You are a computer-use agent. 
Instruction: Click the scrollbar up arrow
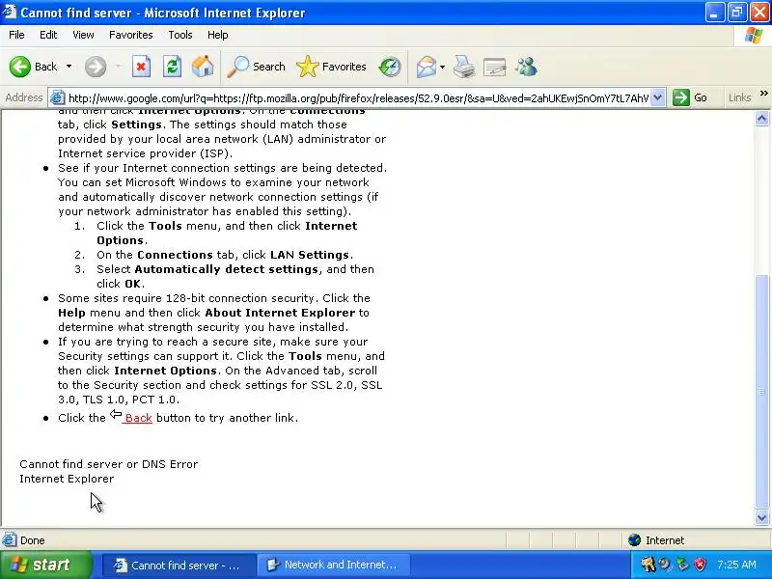coord(761,118)
